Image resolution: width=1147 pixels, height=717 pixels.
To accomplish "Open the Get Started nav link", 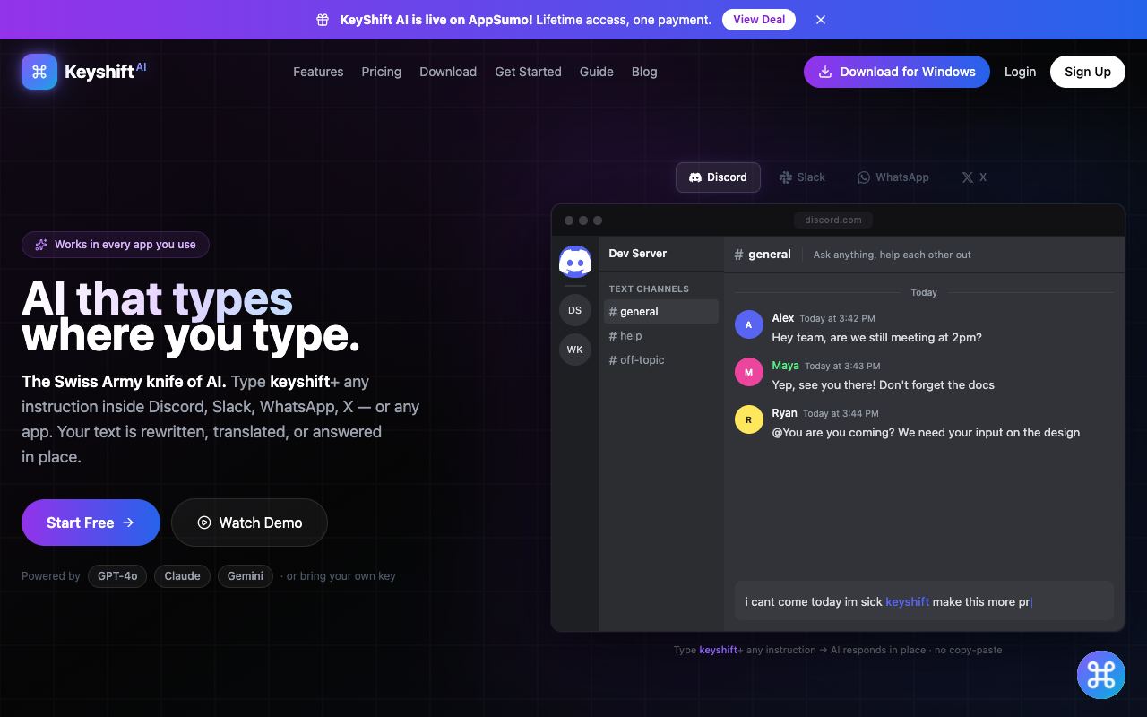I will click(x=528, y=72).
